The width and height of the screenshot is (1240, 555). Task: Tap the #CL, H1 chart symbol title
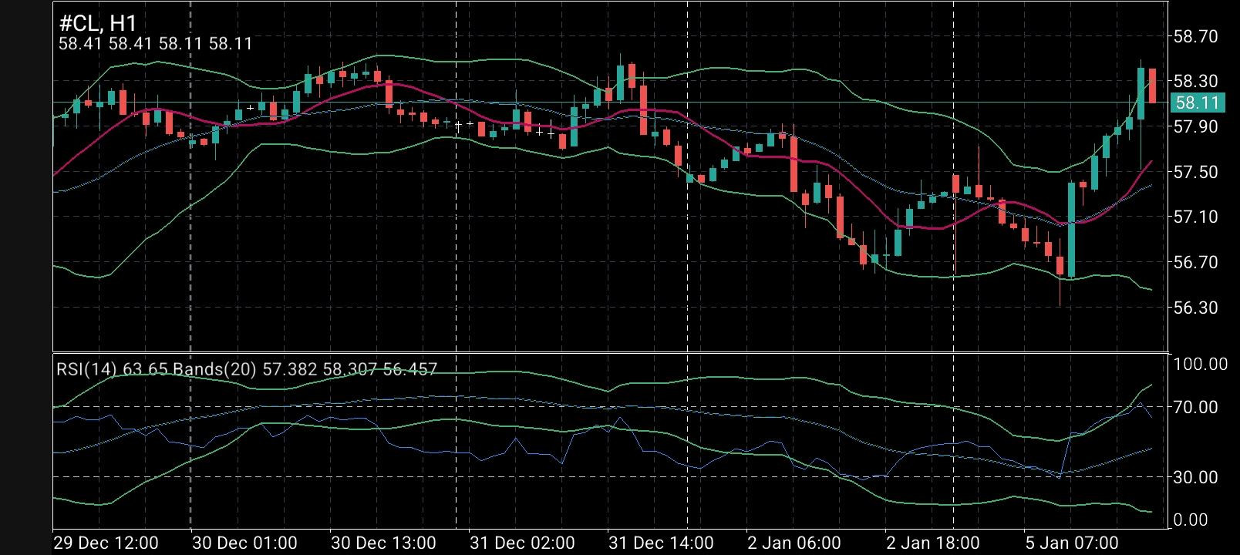[x=98, y=22]
